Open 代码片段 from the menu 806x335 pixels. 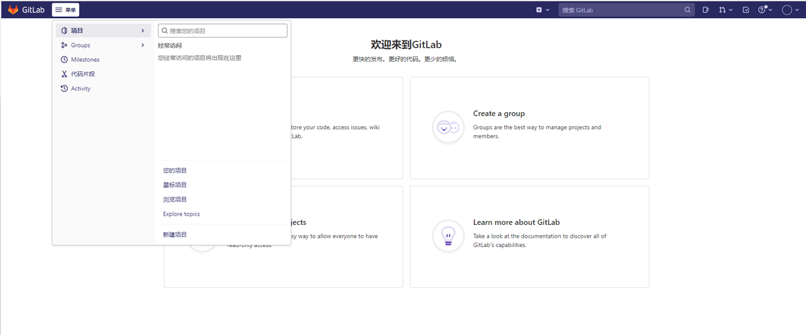(103, 74)
